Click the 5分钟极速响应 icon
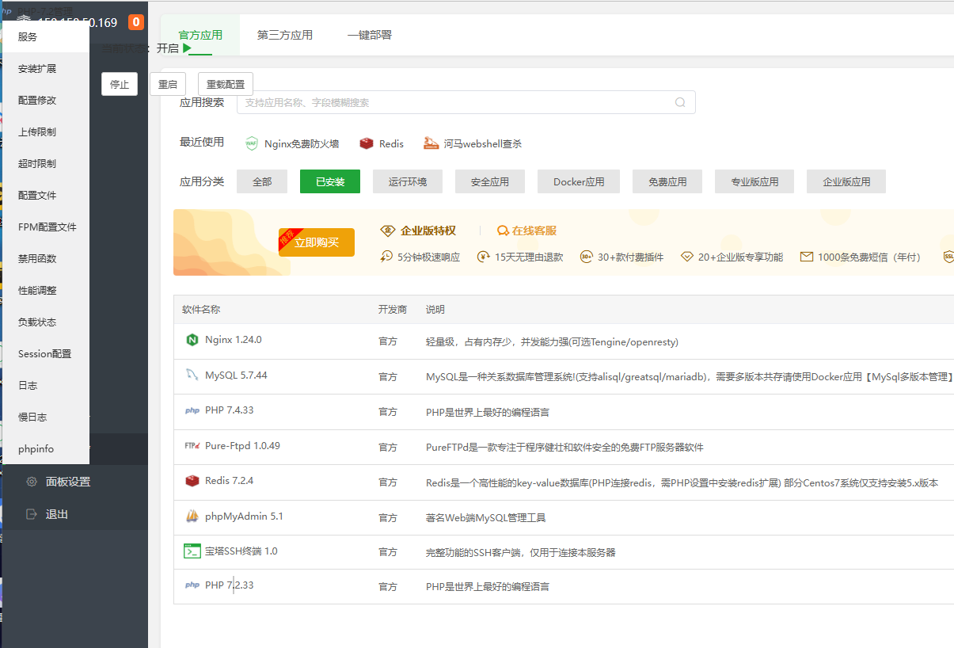 (x=386, y=257)
